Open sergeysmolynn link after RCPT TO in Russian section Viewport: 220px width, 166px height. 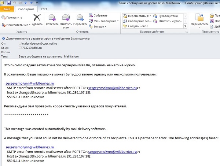click(x=113, y=88)
